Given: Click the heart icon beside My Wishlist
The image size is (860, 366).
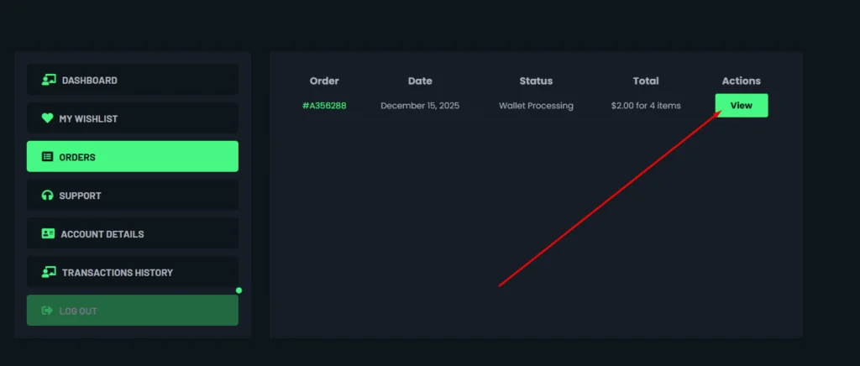Looking at the screenshot, I should (47, 118).
